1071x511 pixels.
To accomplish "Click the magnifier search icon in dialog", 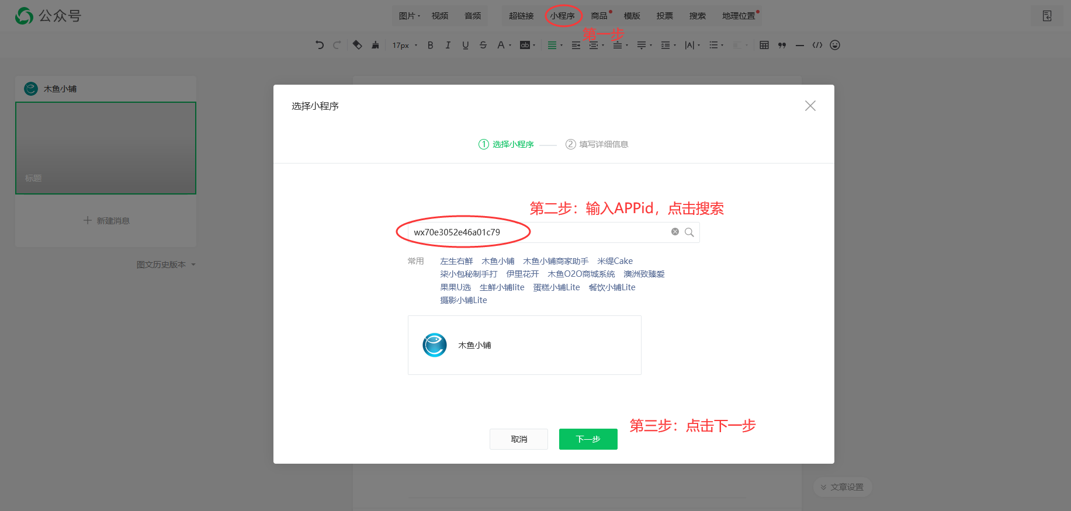I will pos(689,232).
